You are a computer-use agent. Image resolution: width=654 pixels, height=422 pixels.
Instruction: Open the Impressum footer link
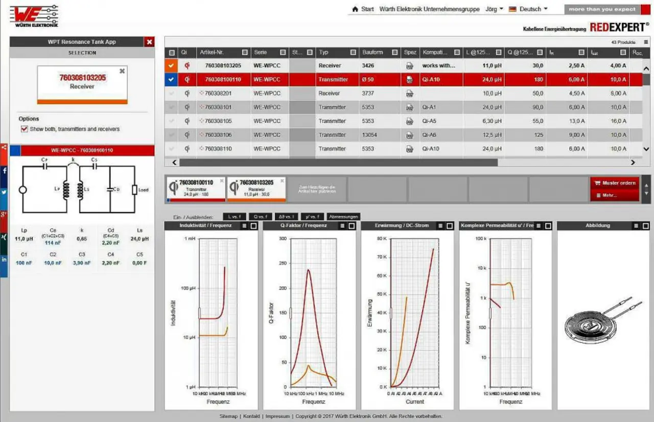pyautogui.click(x=277, y=416)
